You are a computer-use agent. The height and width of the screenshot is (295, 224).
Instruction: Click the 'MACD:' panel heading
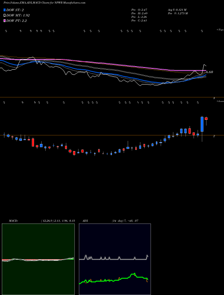pyautogui.click(x=13, y=221)
